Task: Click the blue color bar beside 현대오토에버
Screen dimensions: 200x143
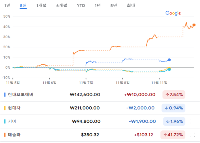Action: coord(5,95)
